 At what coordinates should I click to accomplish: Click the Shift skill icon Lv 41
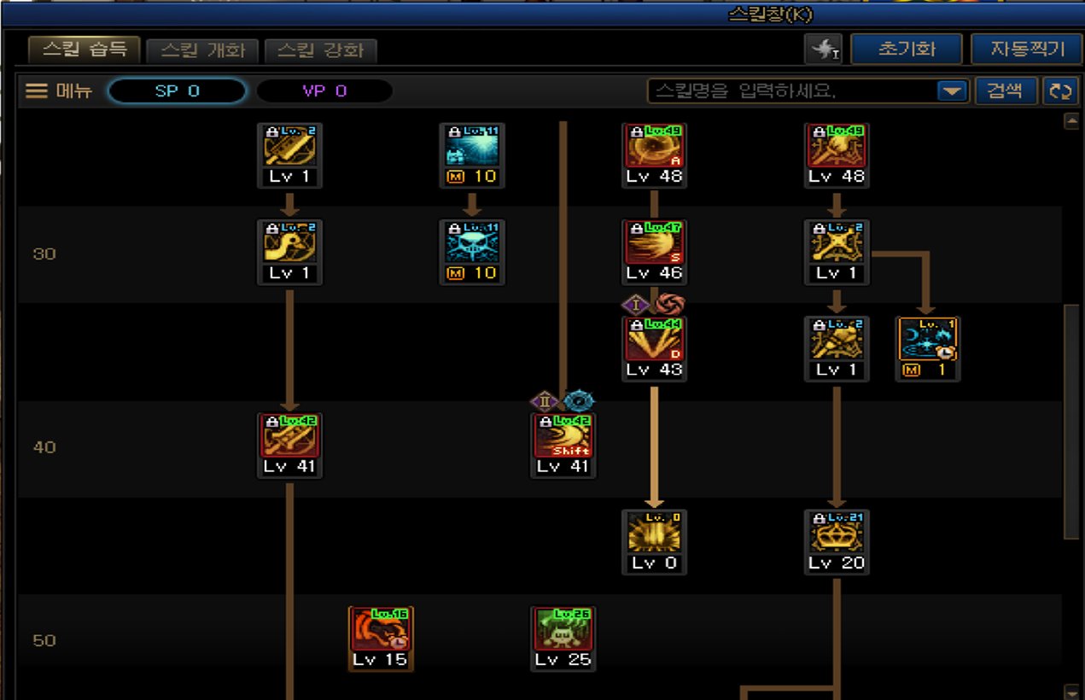click(x=563, y=436)
